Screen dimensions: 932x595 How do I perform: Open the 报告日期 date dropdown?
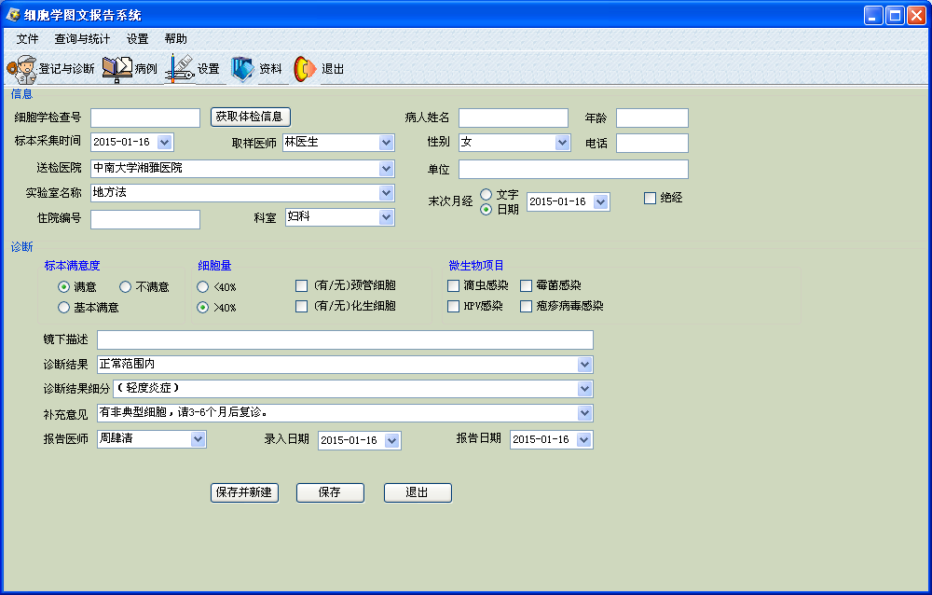coord(583,439)
